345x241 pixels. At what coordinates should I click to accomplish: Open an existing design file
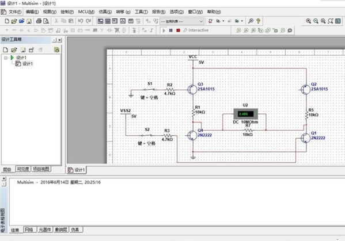(x=14, y=21)
